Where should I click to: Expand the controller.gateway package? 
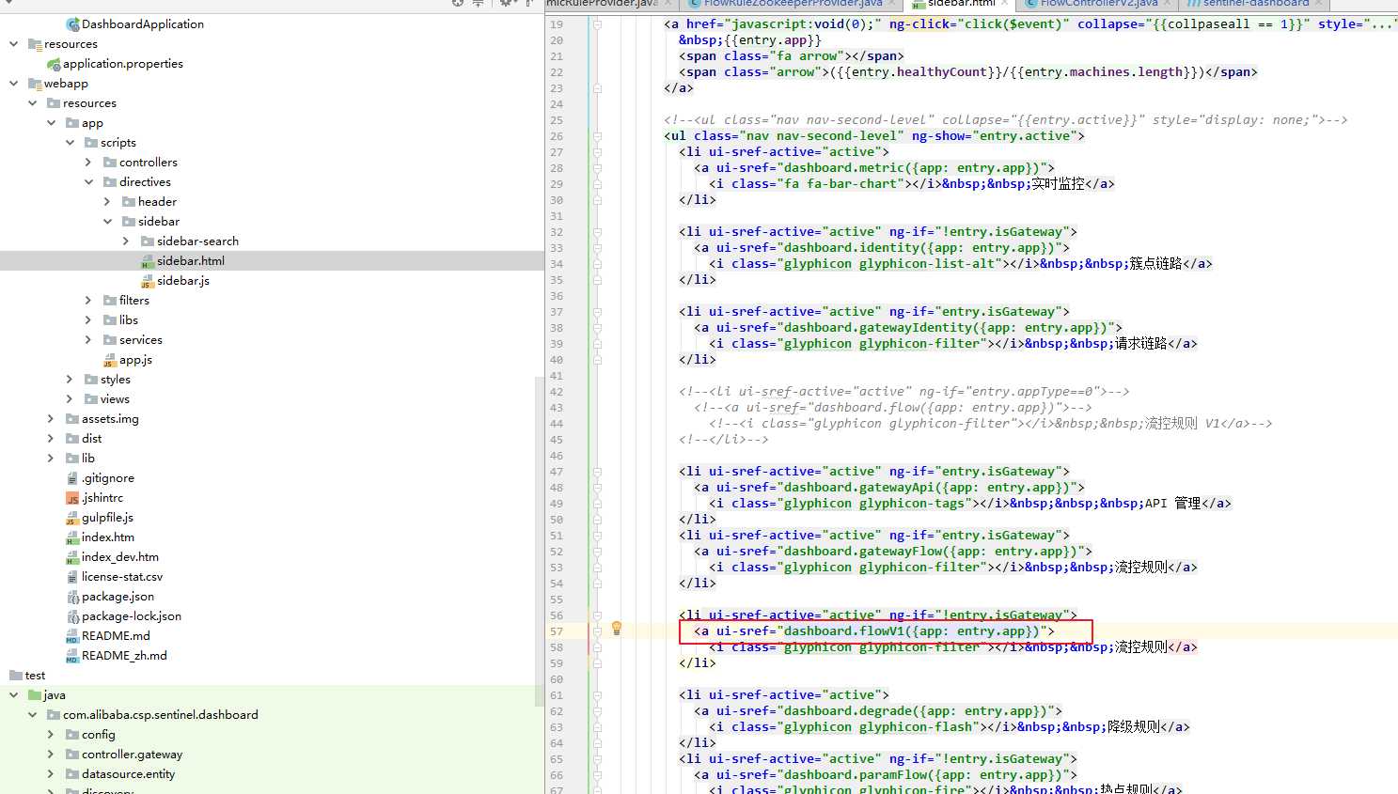pos(51,755)
